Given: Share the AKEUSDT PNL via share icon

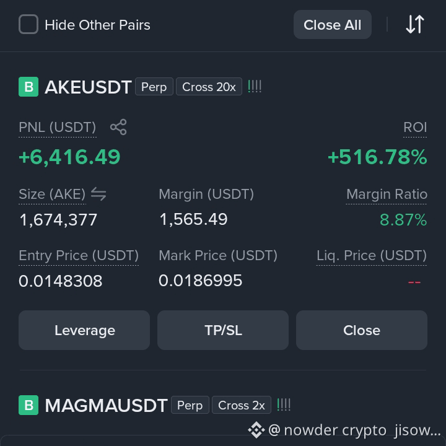Looking at the screenshot, I should pos(118,127).
